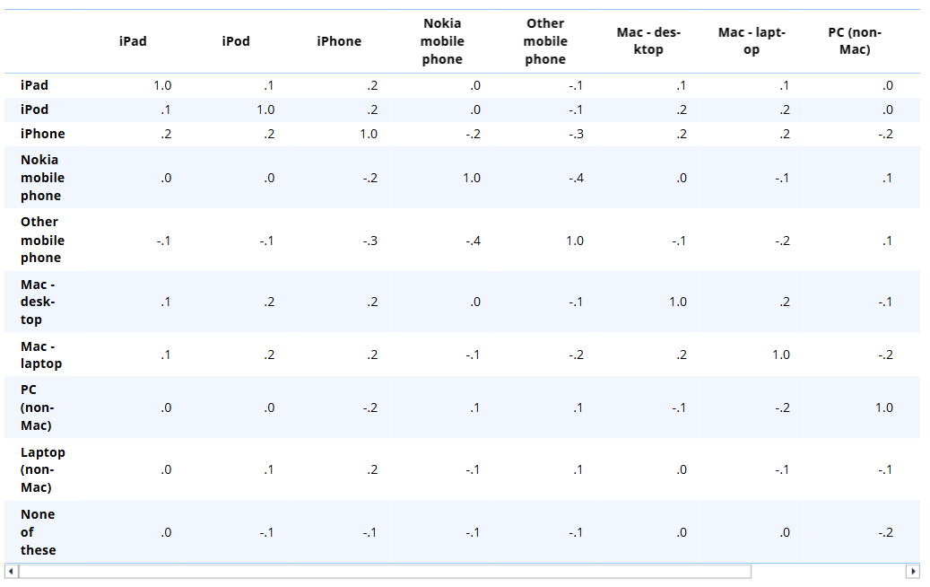Click the right arrow of the horizontal scrollbar
Image resolution: width=930 pixels, height=587 pixels.
pos(913,570)
